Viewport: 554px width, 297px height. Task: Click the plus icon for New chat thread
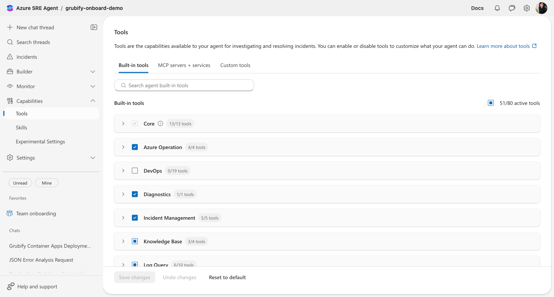[x=10, y=27]
